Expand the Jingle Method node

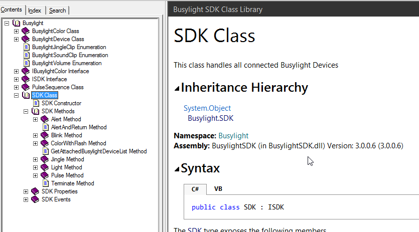(x=35, y=159)
